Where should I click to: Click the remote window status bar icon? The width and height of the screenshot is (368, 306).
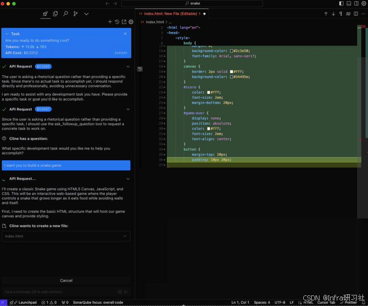[x=3, y=303]
